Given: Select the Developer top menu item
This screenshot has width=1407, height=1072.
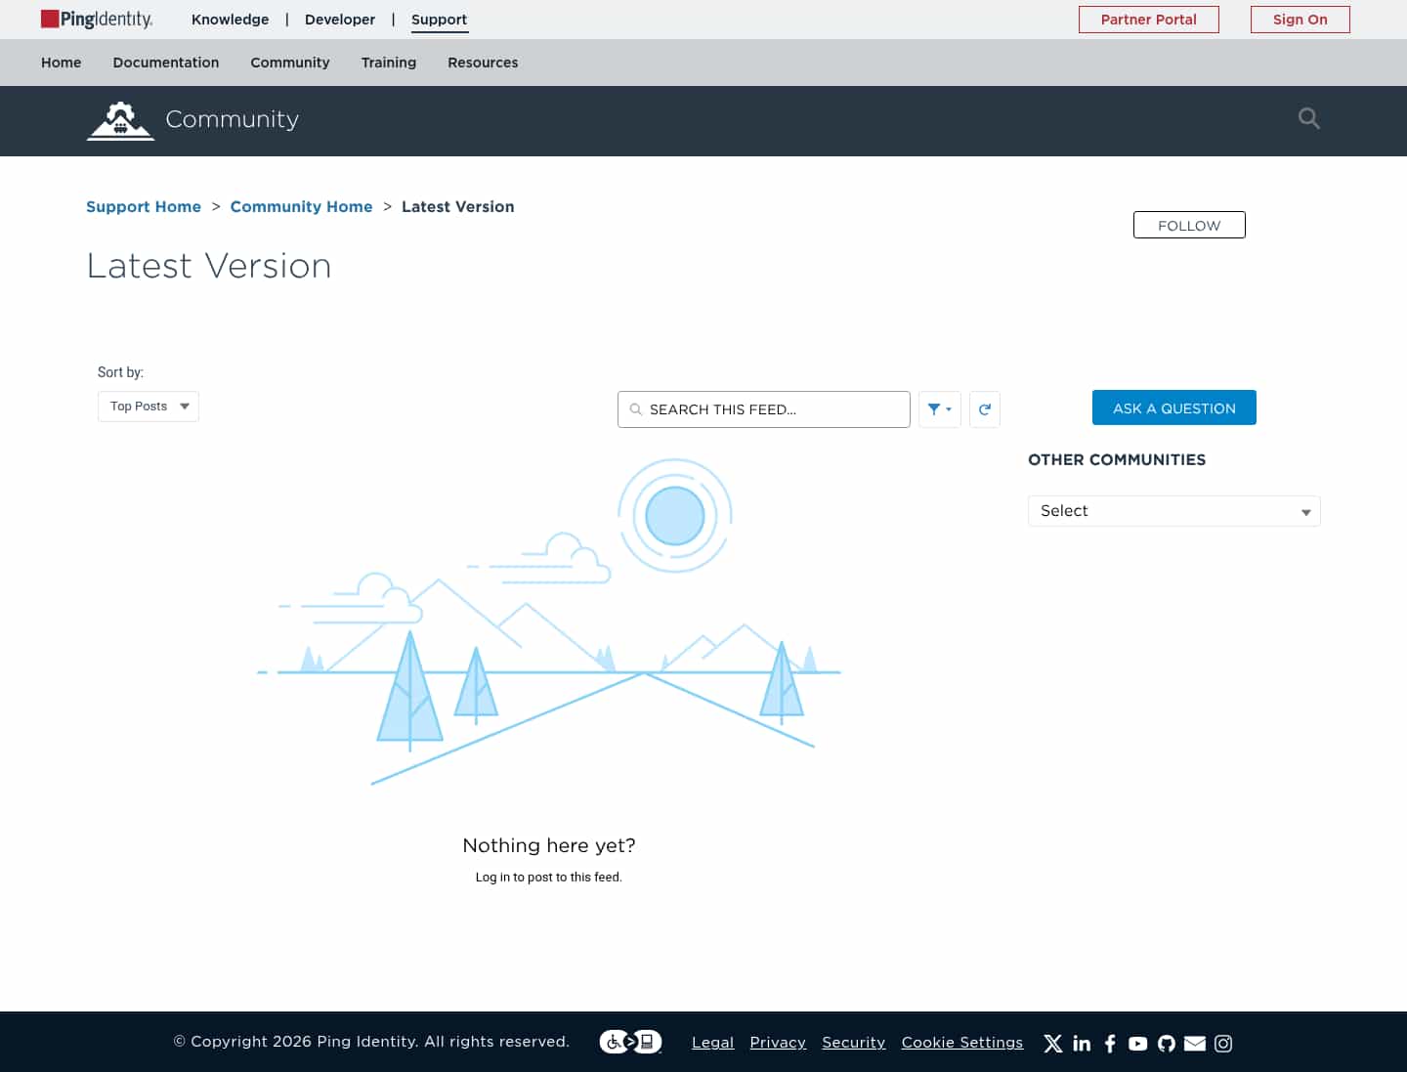Looking at the screenshot, I should pos(340,20).
